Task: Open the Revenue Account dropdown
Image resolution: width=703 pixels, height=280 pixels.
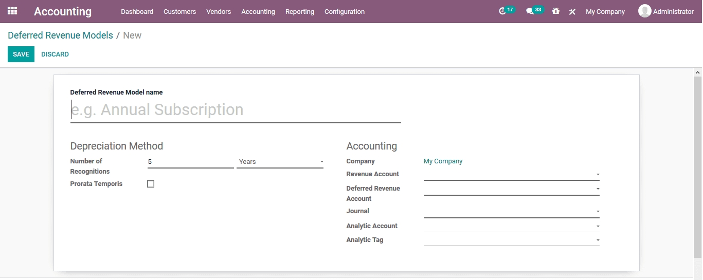Action: (511, 175)
